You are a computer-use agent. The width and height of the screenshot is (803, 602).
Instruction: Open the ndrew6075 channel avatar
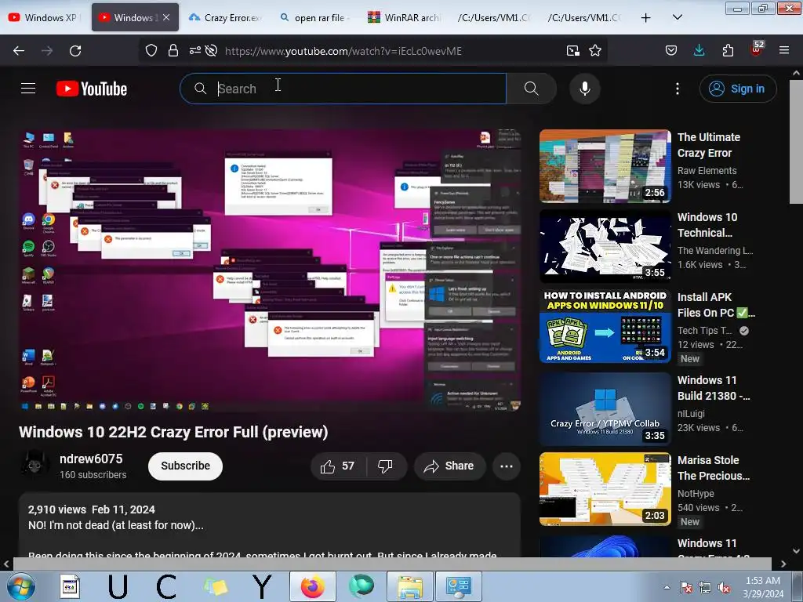tap(35, 464)
